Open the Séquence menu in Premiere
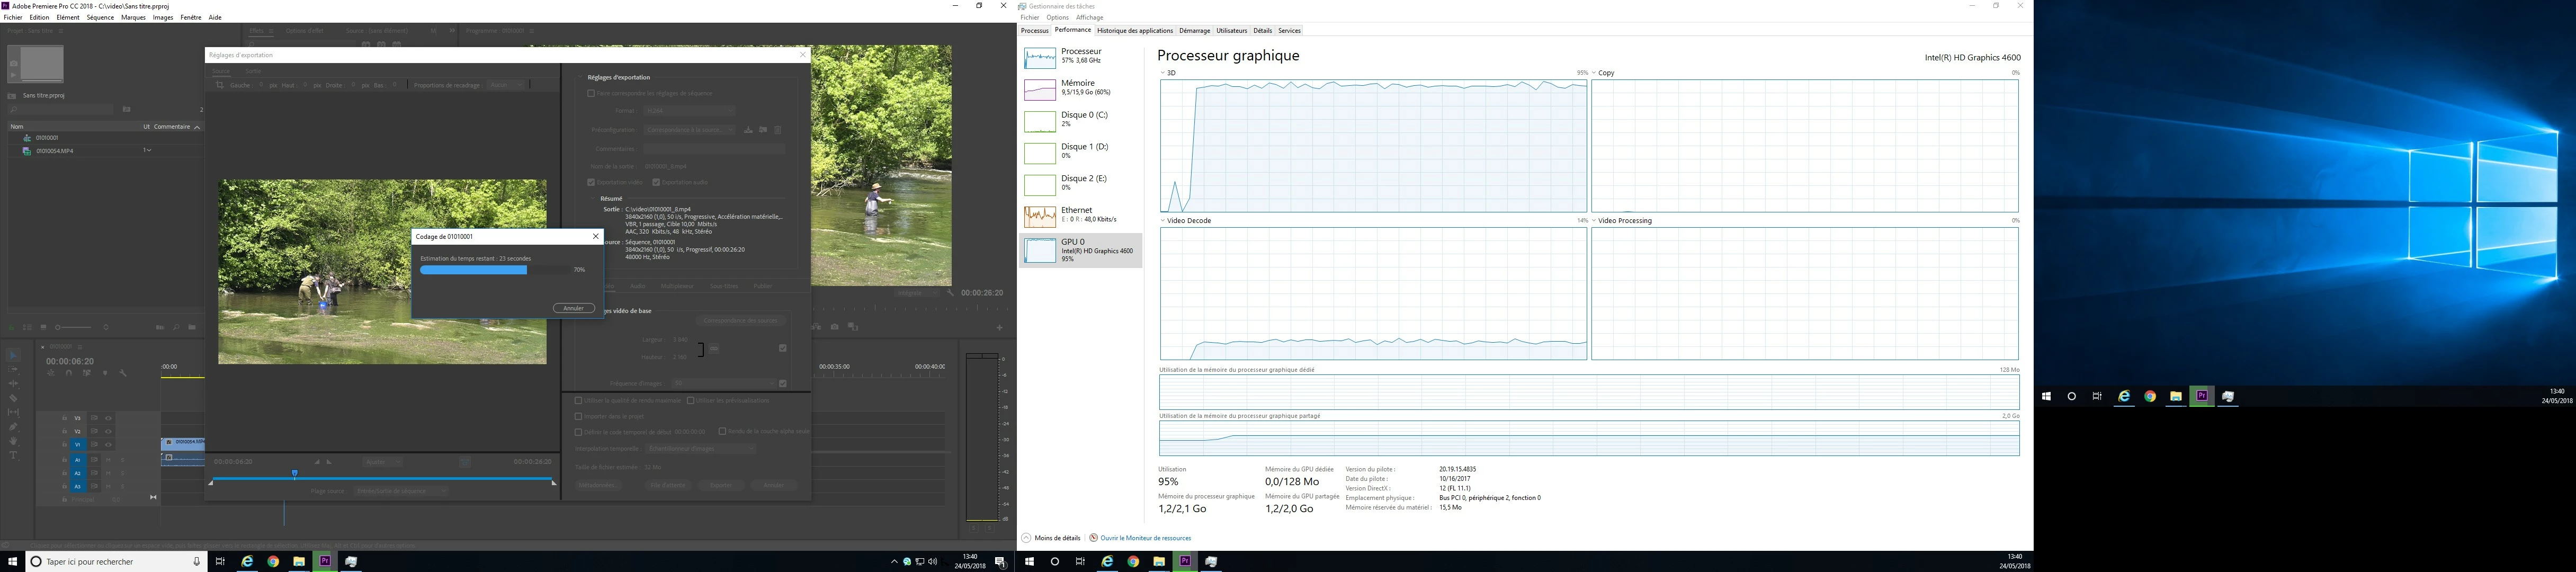The height and width of the screenshot is (572, 2576). click(100, 17)
